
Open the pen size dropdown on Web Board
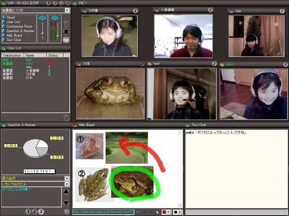coord(180,212)
